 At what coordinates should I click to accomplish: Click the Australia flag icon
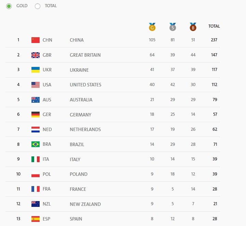point(36,100)
